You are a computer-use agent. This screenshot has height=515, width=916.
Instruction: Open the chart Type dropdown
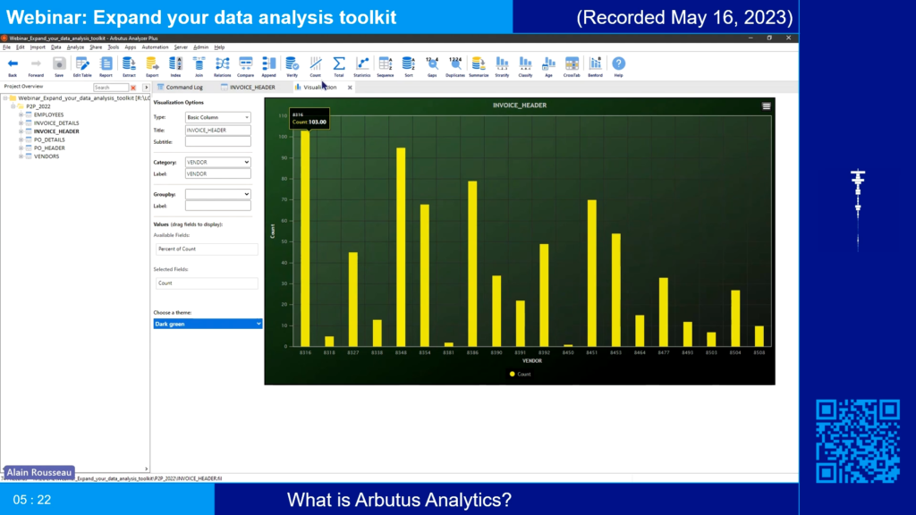[218, 117]
